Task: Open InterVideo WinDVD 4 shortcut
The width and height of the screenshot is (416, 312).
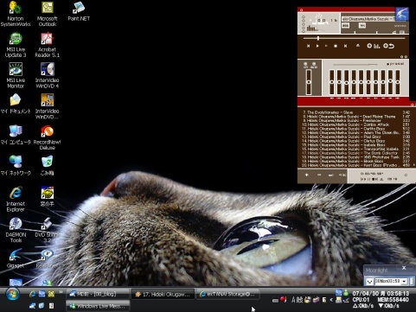Action: 48,75
